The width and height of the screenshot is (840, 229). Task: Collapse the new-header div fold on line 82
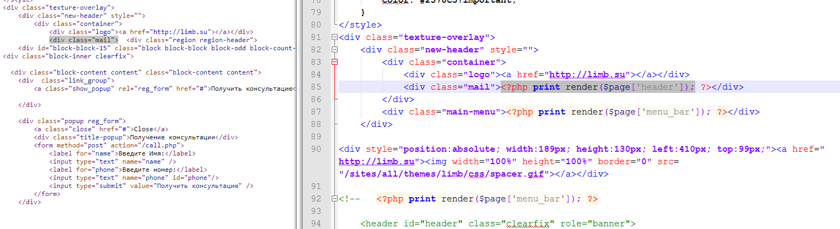(x=335, y=50)
